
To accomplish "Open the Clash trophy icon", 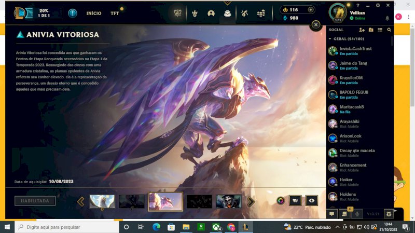I will tap(177, 13).
